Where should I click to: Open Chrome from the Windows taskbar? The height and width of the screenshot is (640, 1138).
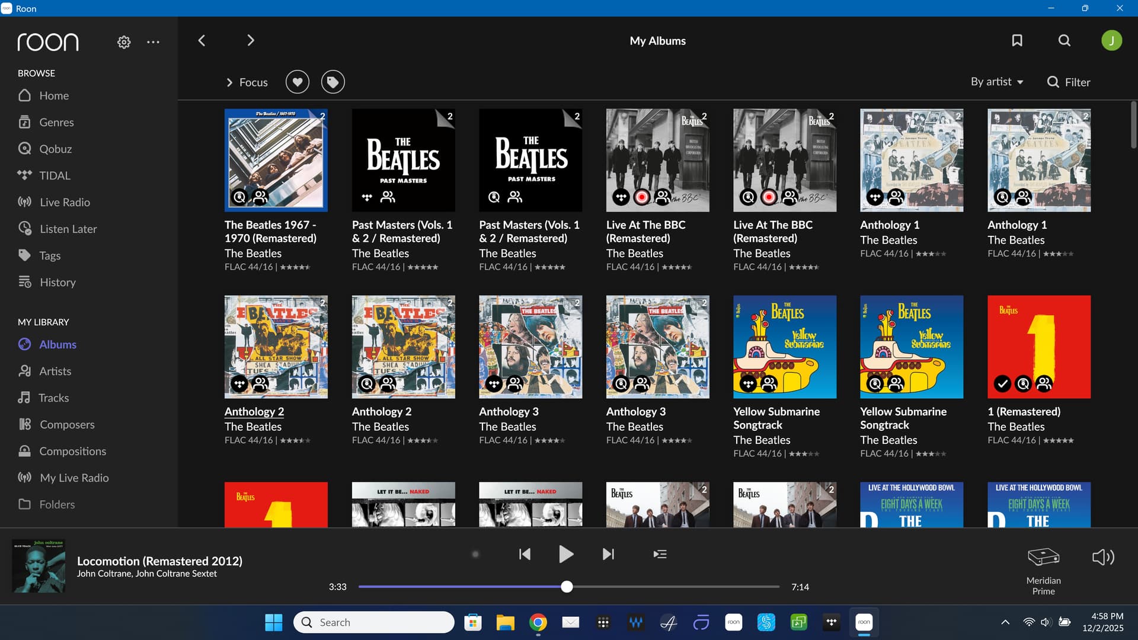coord(538,622)
